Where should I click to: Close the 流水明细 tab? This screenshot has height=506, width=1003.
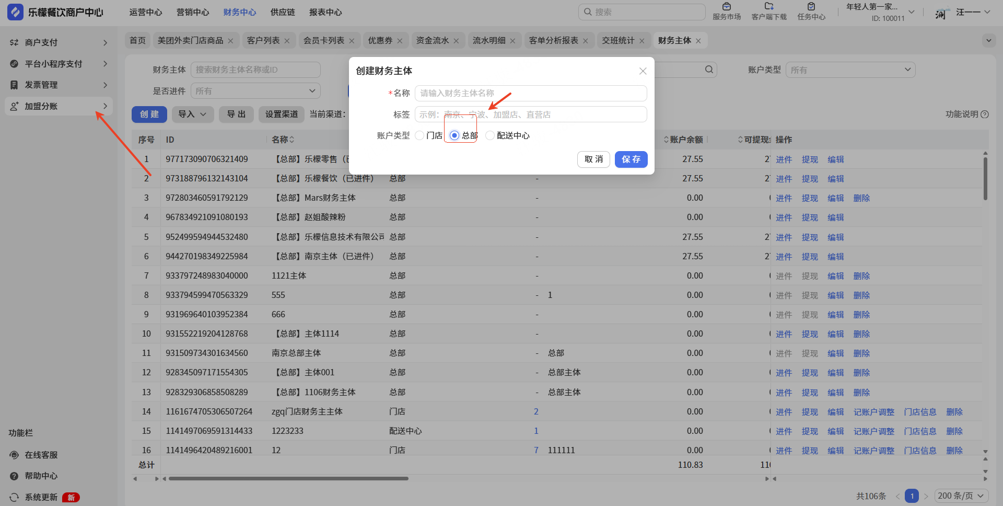click(x=512, y=41)
